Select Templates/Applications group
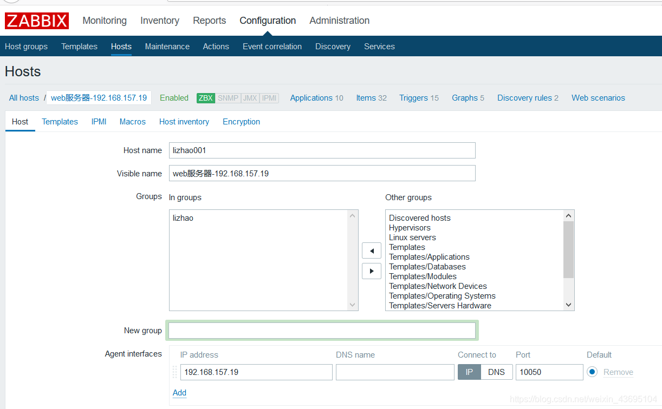The image size is (662, 409). 429,257
